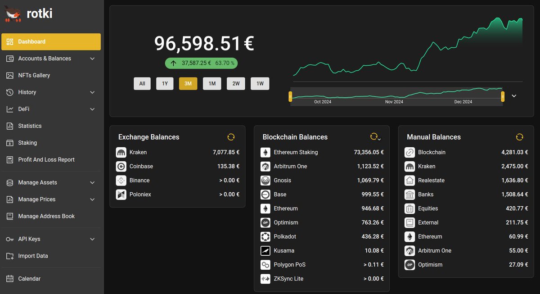Click the Realestate house icon
Image resolution: width=540 pixels, height=294 pixels.
coord(409,181)
